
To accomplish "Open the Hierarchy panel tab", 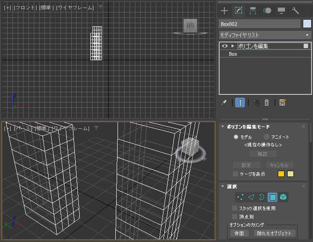I will tap(253, 11).
